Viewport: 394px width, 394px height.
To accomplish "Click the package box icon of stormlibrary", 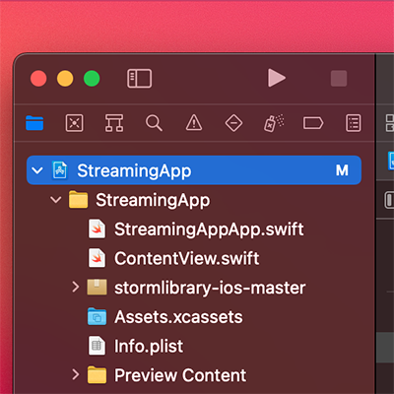I will pos(97,288).
